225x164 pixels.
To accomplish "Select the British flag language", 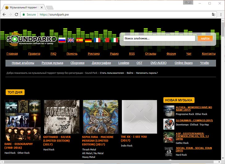I will click(71, 40).
